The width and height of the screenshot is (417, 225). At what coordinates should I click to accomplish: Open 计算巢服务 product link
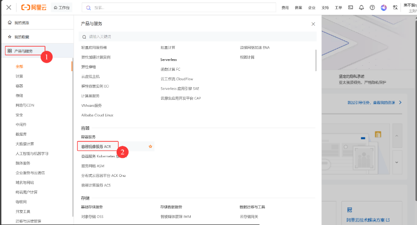(91, 96)
